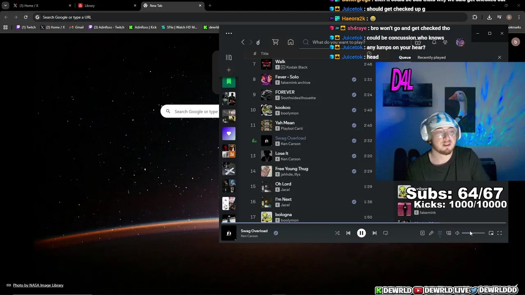This screenshot has width=525, height=295.
Task: Open the Gmail bookmark
Action: click(77, 27)
